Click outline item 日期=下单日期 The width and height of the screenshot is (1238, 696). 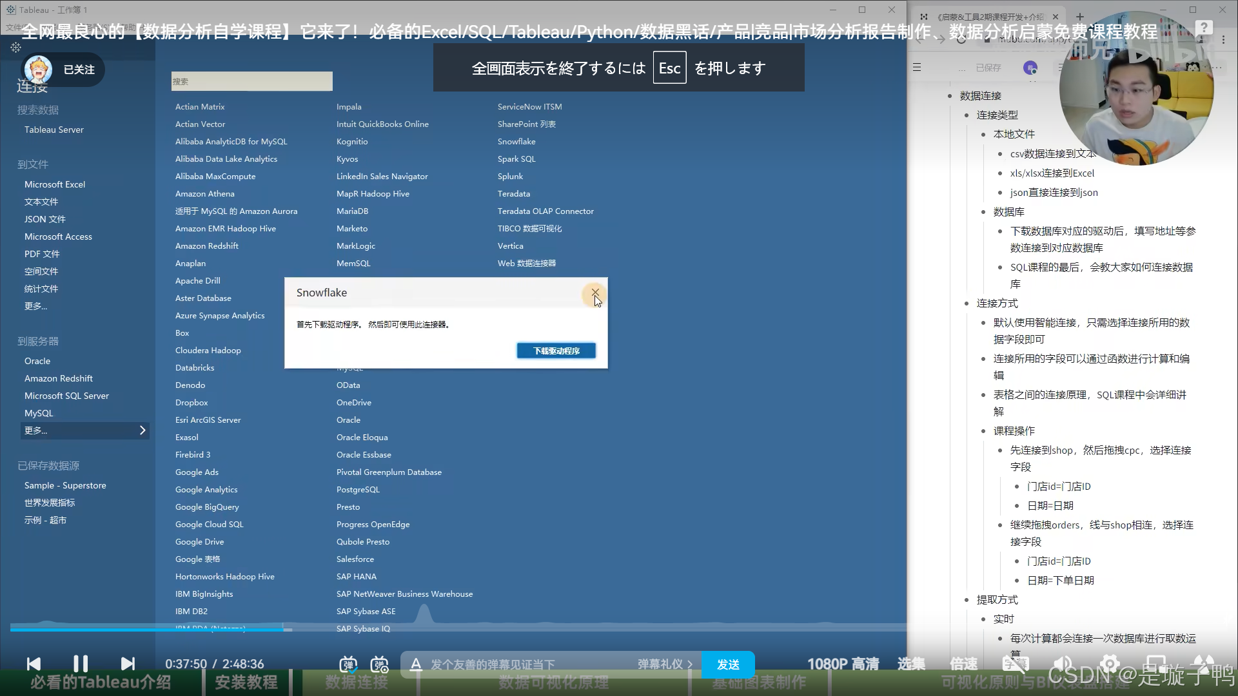1061,580
